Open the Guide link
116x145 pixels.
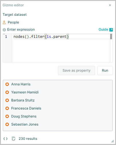pos(103,30)
